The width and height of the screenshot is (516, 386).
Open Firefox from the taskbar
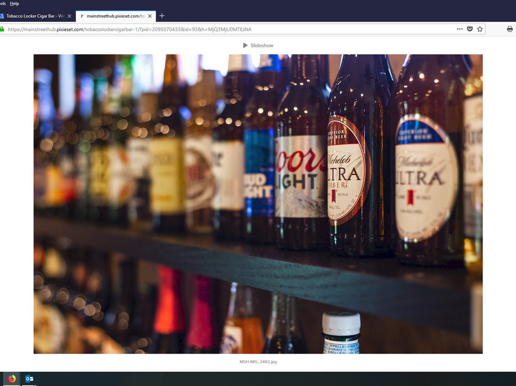(12, 379)
